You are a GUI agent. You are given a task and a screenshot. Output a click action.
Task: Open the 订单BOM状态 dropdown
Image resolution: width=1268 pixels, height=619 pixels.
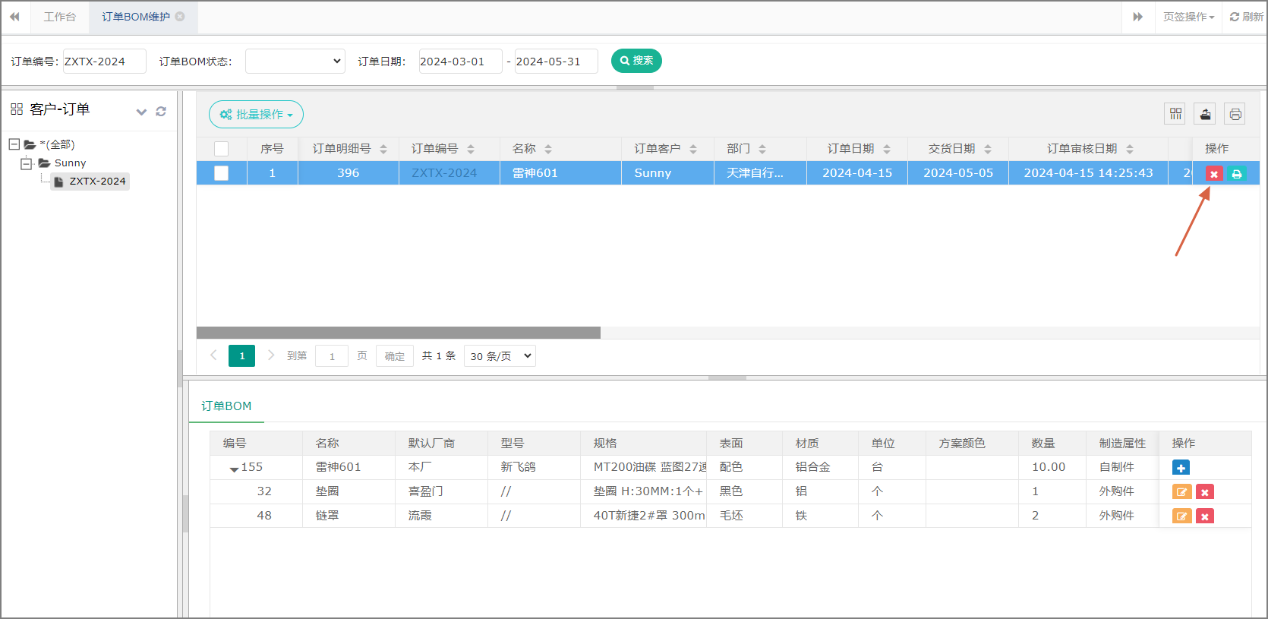click(x=295, y=62)
